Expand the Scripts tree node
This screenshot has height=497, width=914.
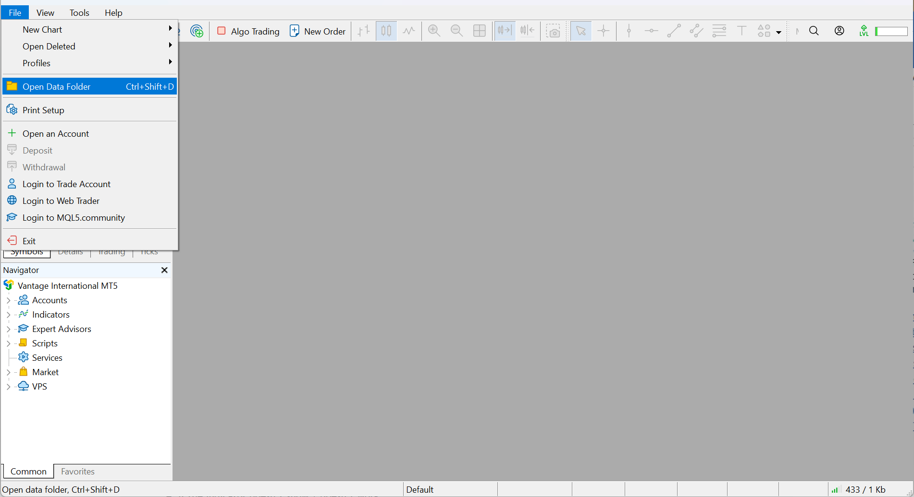pyautogui.click(x=8, y=344)
